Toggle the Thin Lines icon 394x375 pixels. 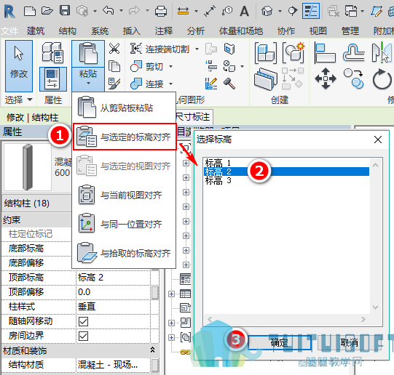[310, 12]
